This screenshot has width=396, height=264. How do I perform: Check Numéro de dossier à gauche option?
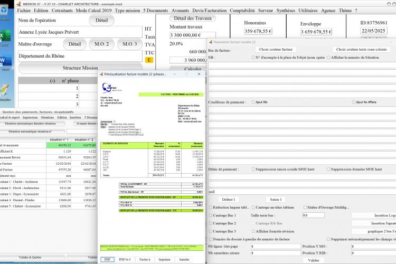[211, 239]
